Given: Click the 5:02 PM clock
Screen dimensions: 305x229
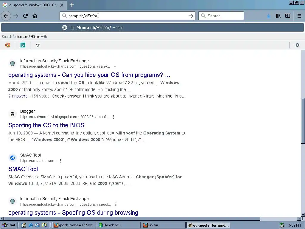Looking at the screenshot, I should (x=295, y=225).
